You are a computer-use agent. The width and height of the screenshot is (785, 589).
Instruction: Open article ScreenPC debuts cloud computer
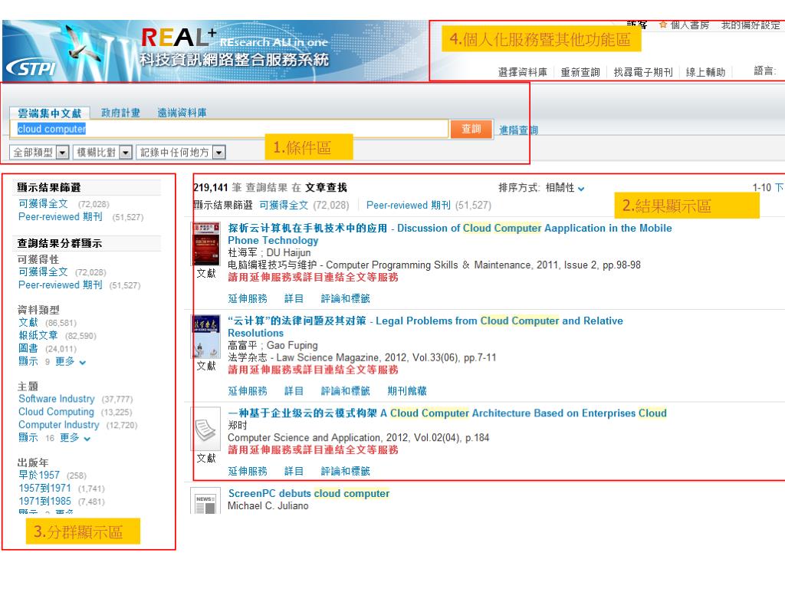308,493
